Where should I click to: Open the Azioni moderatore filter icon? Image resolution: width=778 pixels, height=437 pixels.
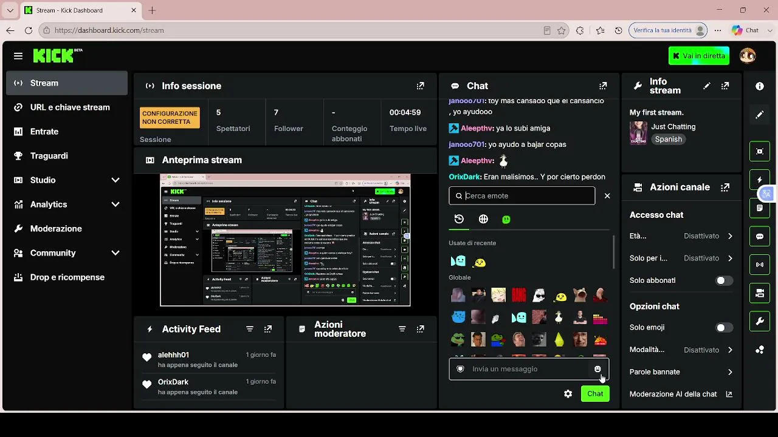click(x=402, y=329)
